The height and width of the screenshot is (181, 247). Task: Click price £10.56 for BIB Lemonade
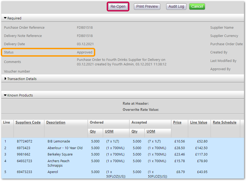tap(180, 141)
